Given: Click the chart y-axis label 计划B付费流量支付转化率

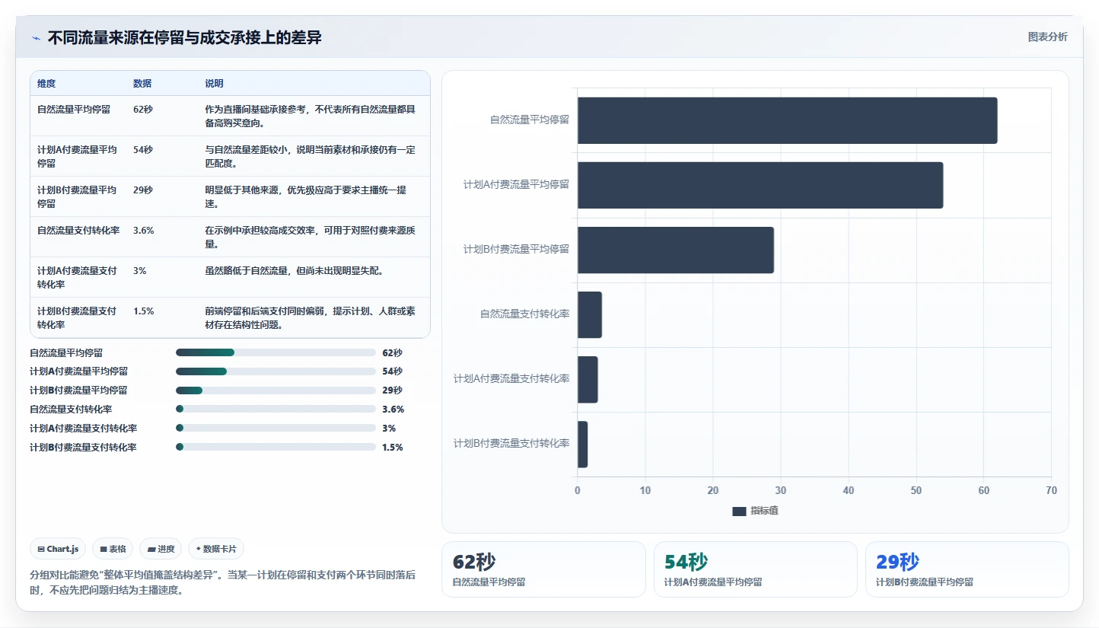Looking at the screenshot, I should click(511, 443).
